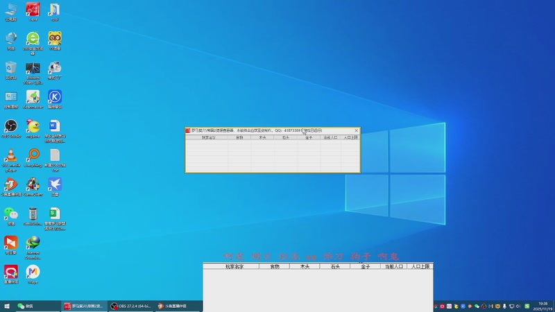Viewport: 555px width, 312px height.
Task: Select stone column header in viewer window
Action: click(x=286, y=137)
